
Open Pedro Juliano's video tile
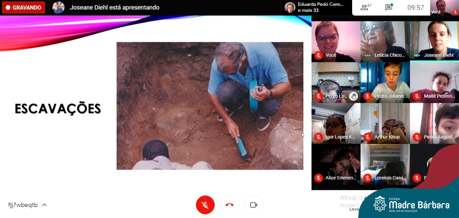pos(385,82)
